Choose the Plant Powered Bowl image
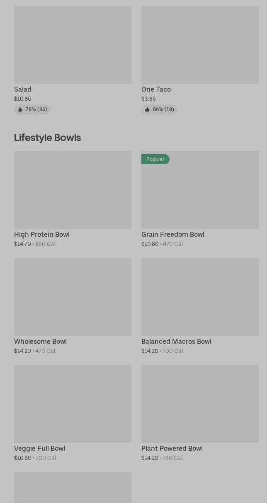Viewport: 267px width, 503px height. pos(200,403)
